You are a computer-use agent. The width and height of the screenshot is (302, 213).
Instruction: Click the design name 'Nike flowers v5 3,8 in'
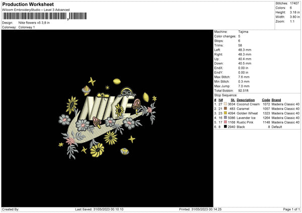(34, 23)
